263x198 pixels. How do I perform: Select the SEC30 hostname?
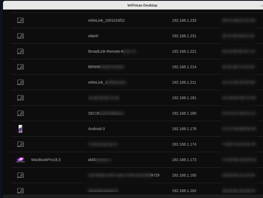click(x=106, y=113)
